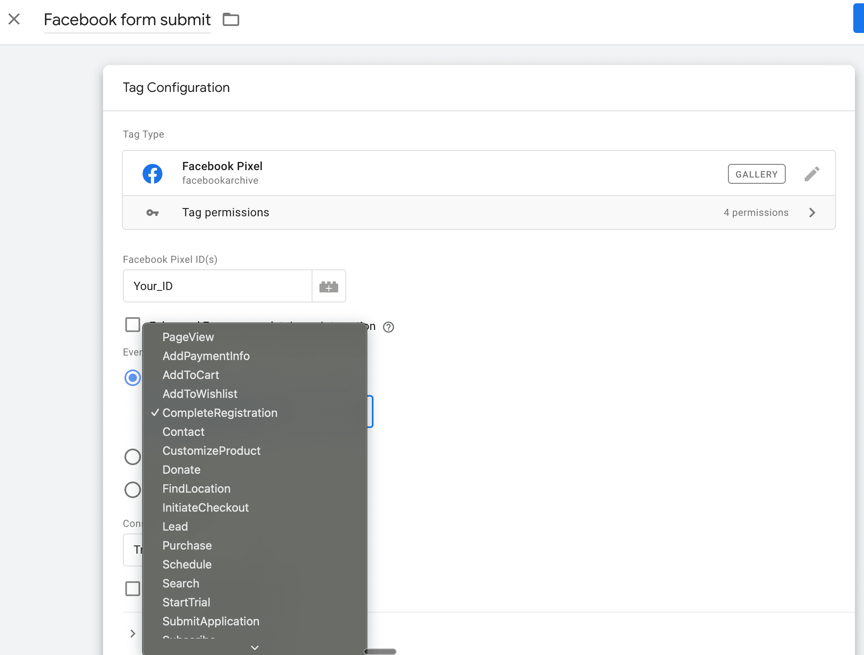The width and height of the screenshot is (864, 655).
Task: Click the Facebook Pixel ID input field
Action: click(x=218, y=286)
